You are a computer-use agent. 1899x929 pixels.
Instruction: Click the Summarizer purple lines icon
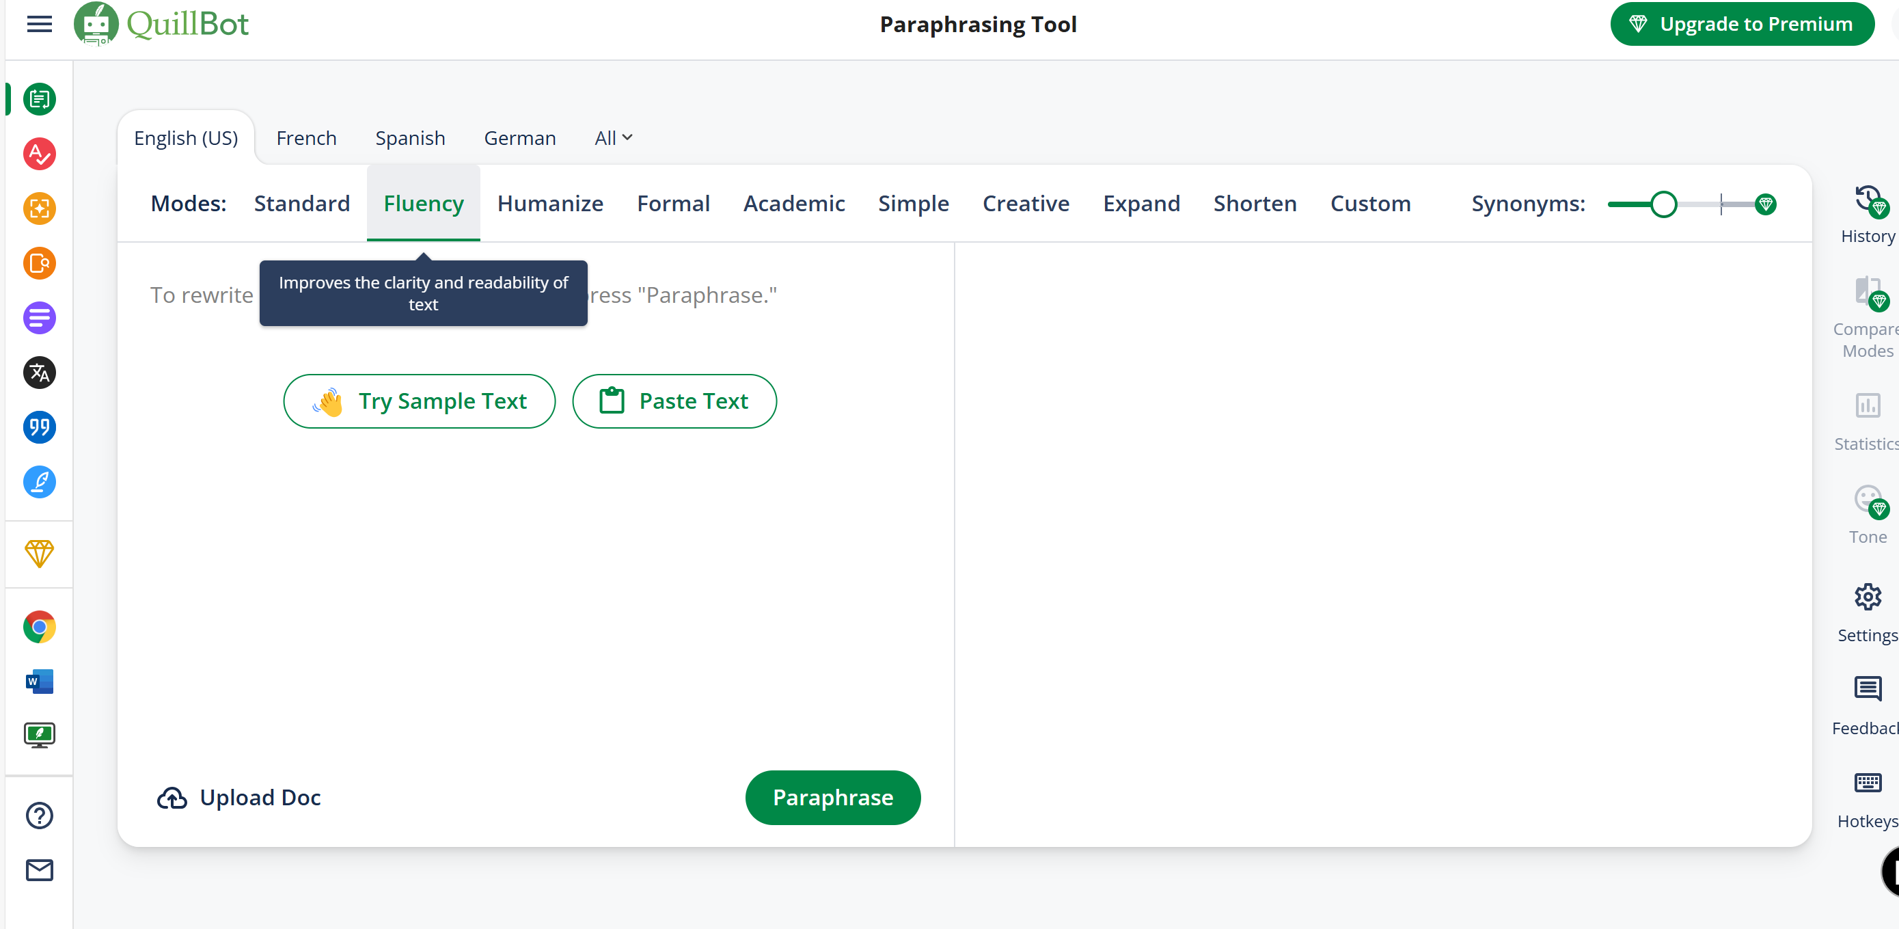(x=39, y=319)
